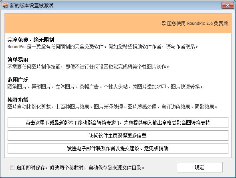Close the 新的版本设置被激活 dialog
Screen dimensions: 236x178
tap(228, 6)
